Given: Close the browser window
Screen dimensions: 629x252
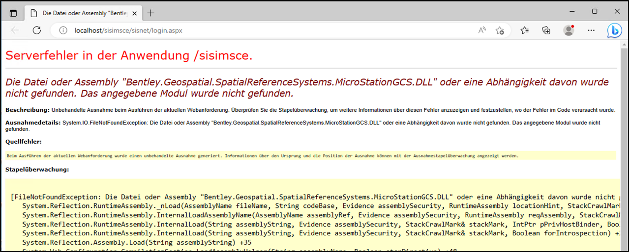Looking at the screenshot, I should click(x=617, y=11).
